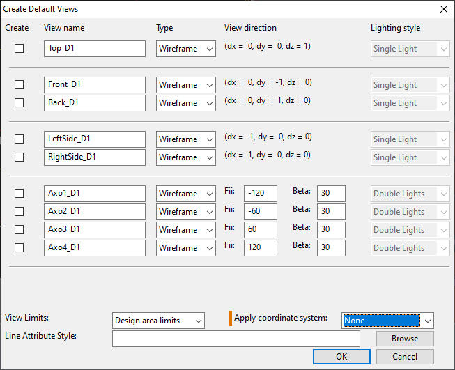Close the Create Default Views dialog
This screenshot has height=370, width=455.
pos(443,9)
